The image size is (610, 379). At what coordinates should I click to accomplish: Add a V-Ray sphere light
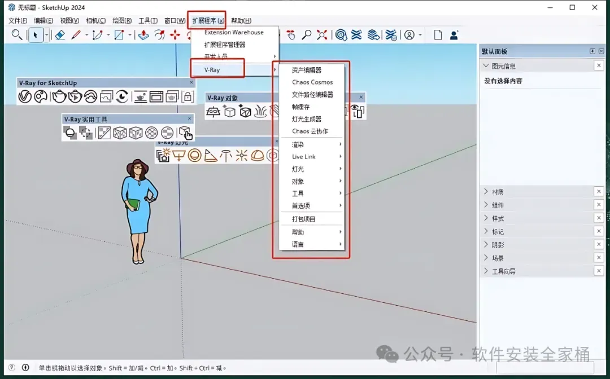click(194, 156)
